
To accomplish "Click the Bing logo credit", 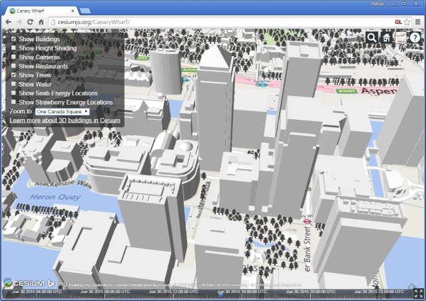I will (57, 284).
